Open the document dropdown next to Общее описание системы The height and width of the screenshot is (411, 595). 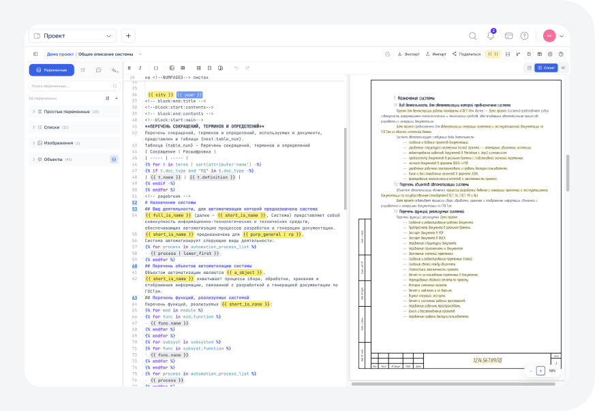click(x=140, y=55)
